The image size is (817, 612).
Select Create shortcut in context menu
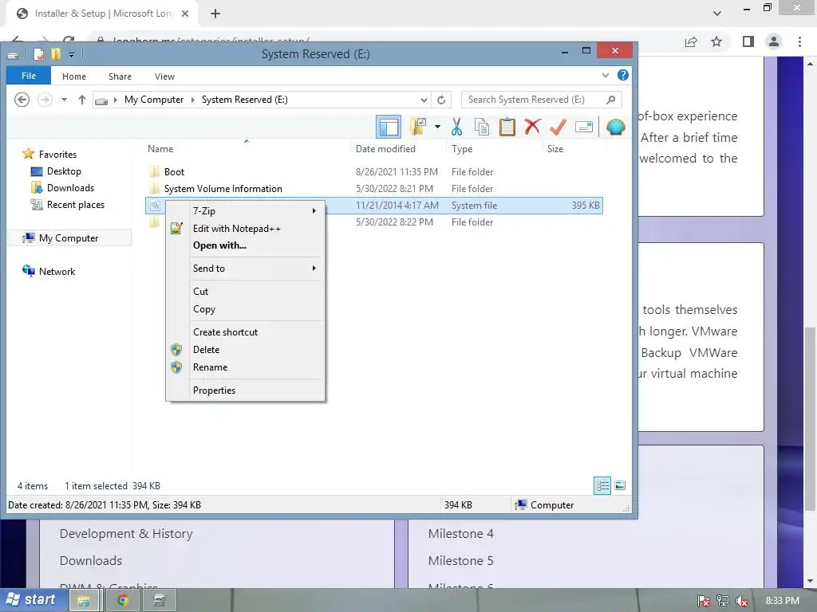246,332
